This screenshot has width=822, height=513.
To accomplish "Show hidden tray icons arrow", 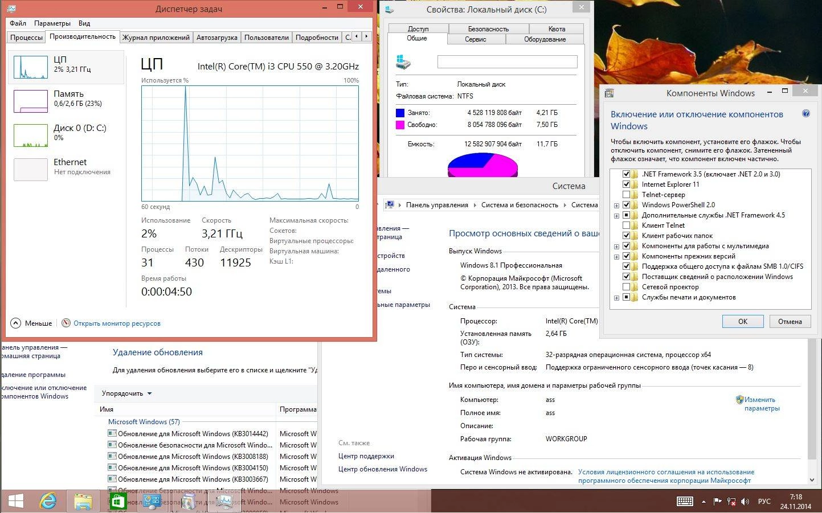I will pyautogui.click(x=703, y=502).
